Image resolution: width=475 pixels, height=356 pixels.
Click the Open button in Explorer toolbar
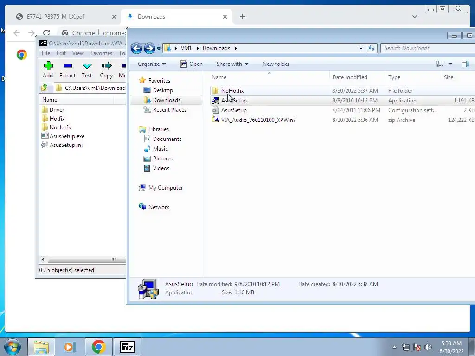192,64
